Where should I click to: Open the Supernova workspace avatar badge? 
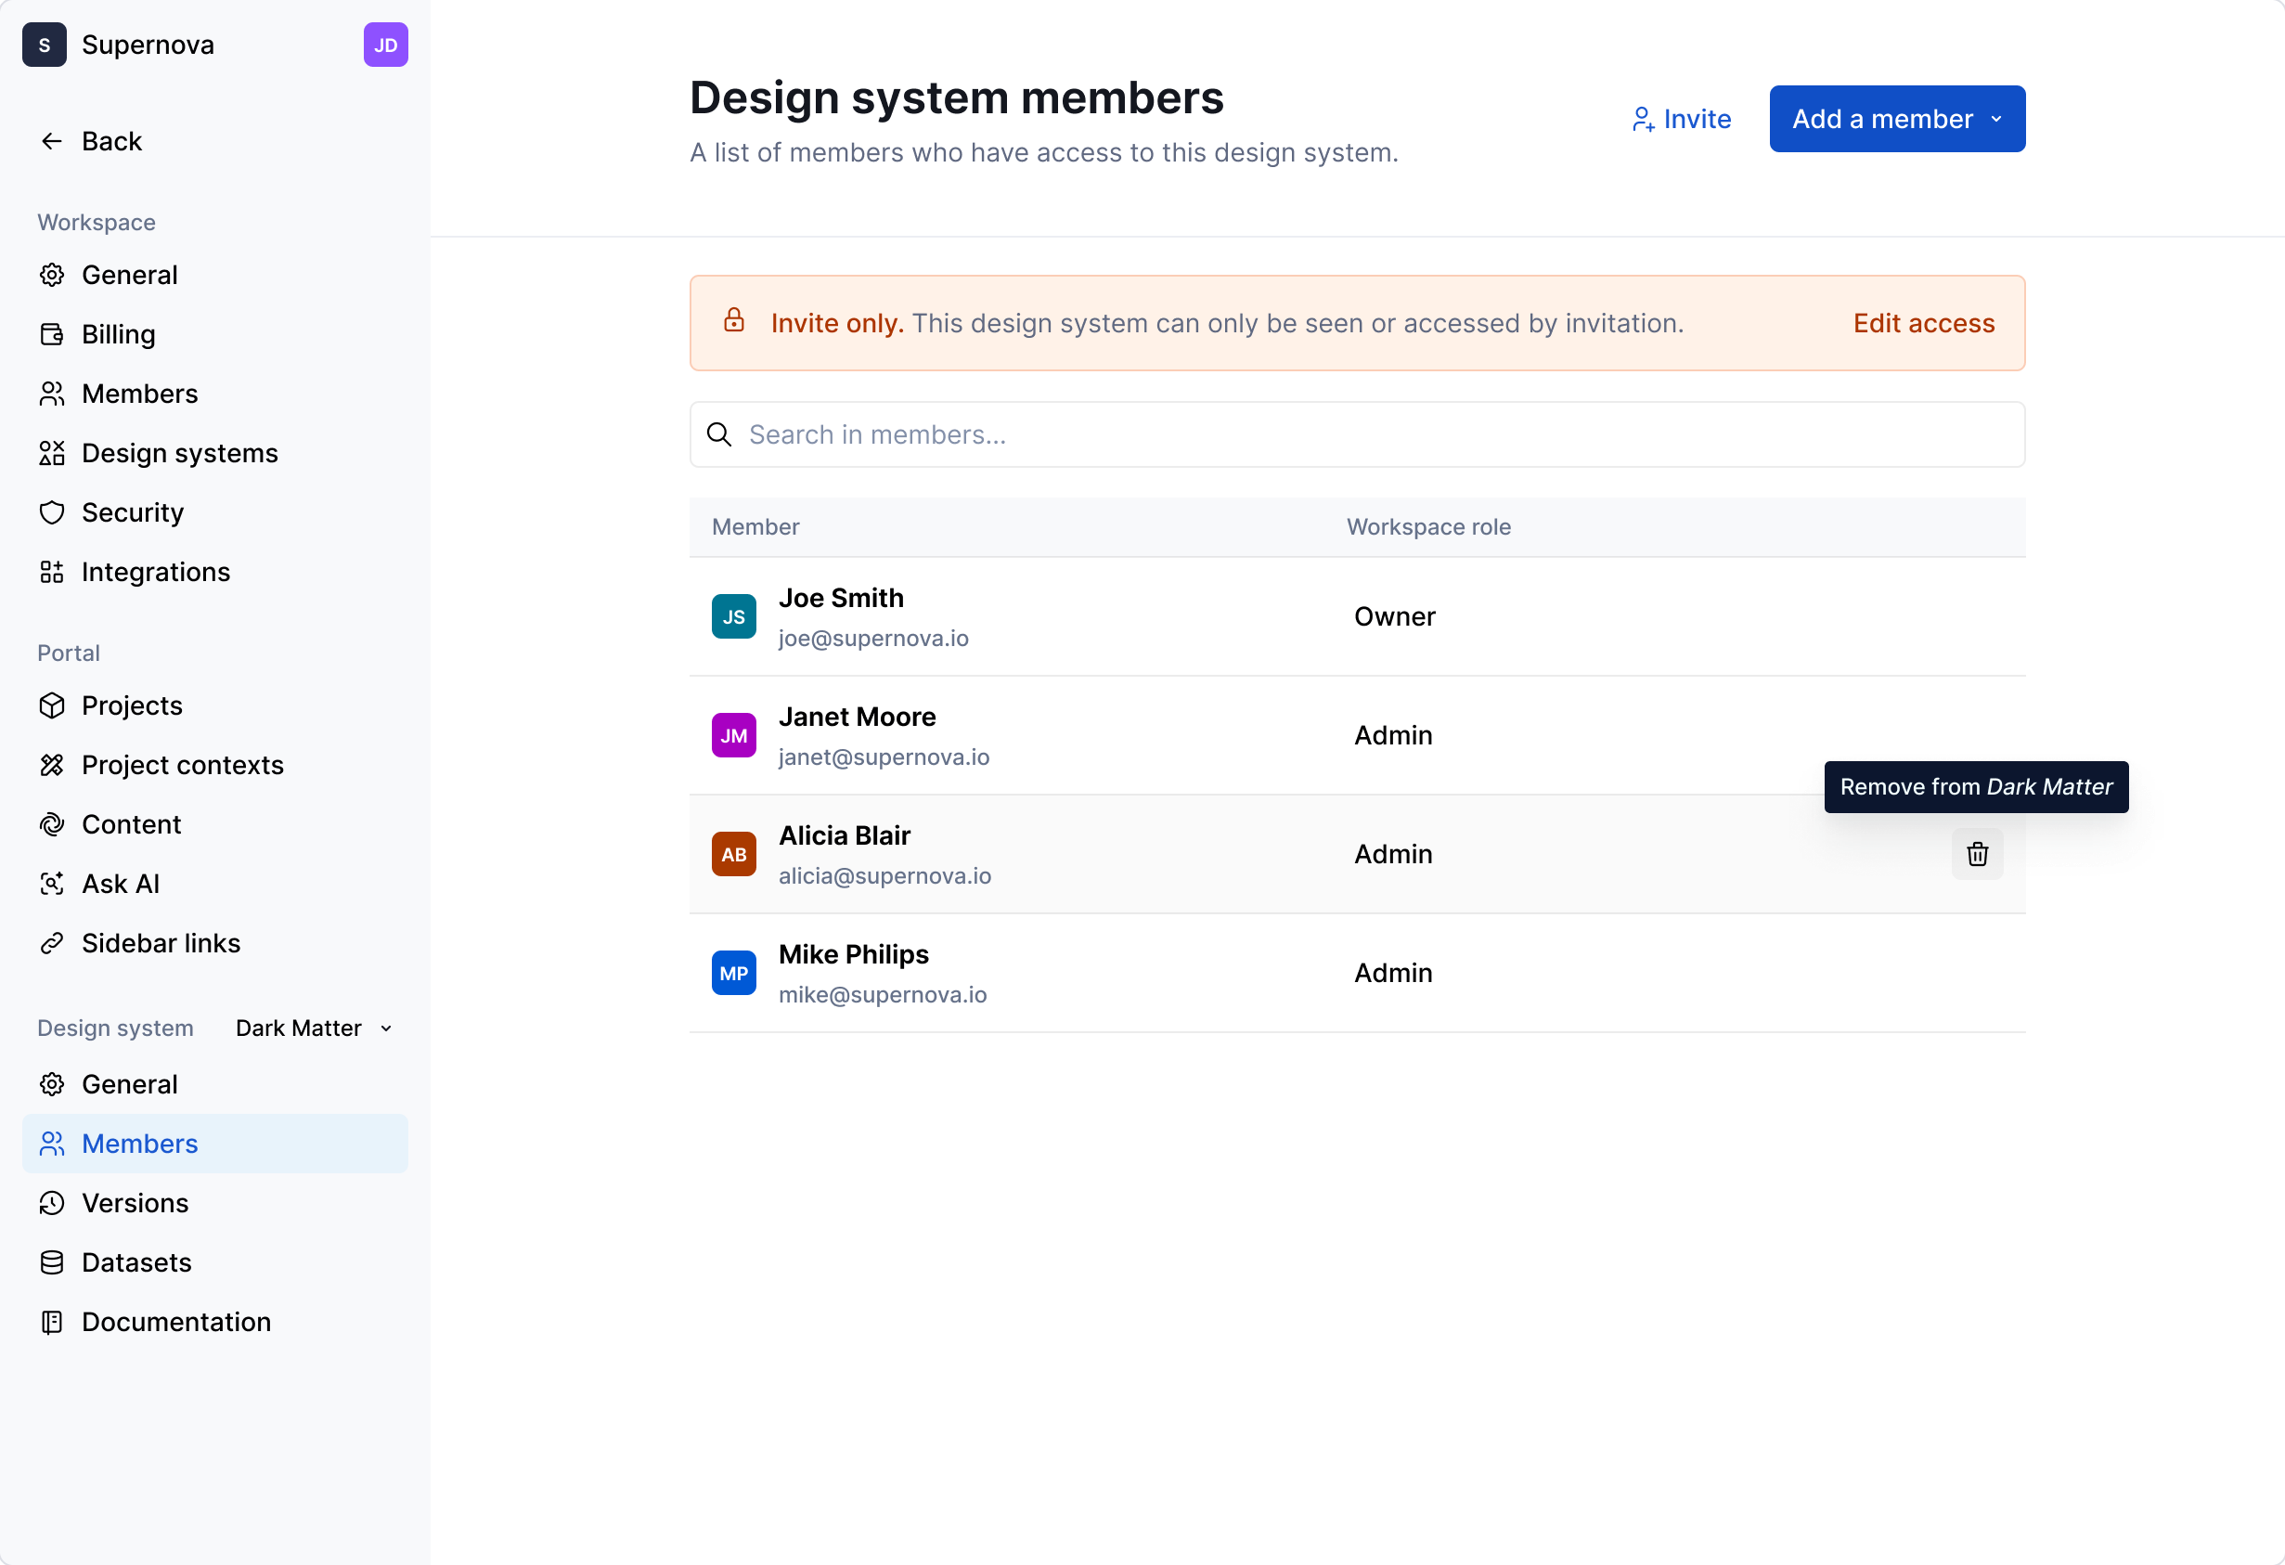click(45, 45)
